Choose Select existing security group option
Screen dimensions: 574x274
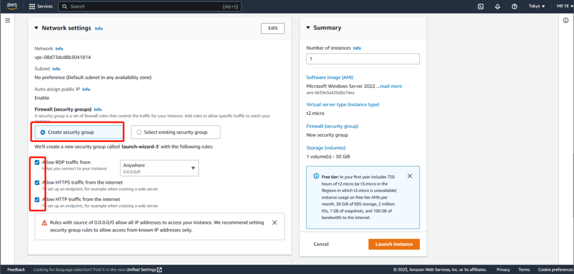point(139,132)
